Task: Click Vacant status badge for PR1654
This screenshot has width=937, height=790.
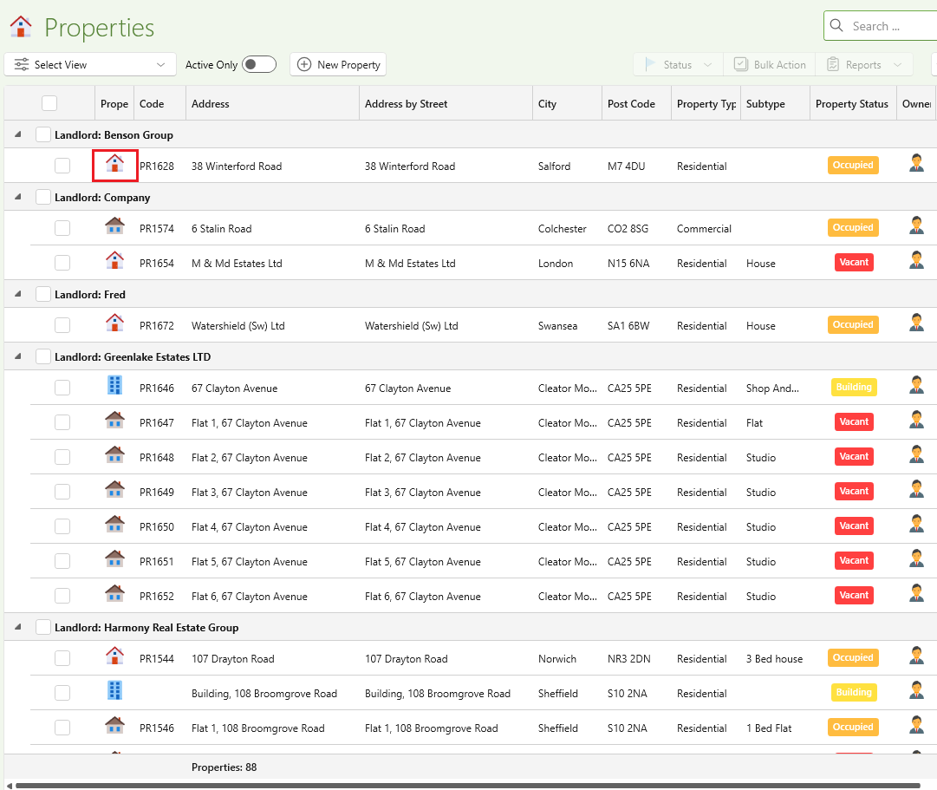Action: (x=854, y=262)
